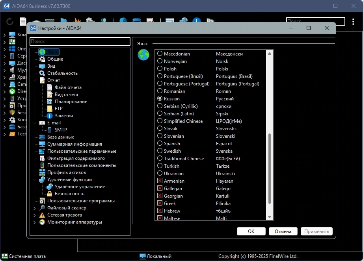Select the Ukrainian radio button
This screenshot has height=261, width=363.
tap(160, 173)
